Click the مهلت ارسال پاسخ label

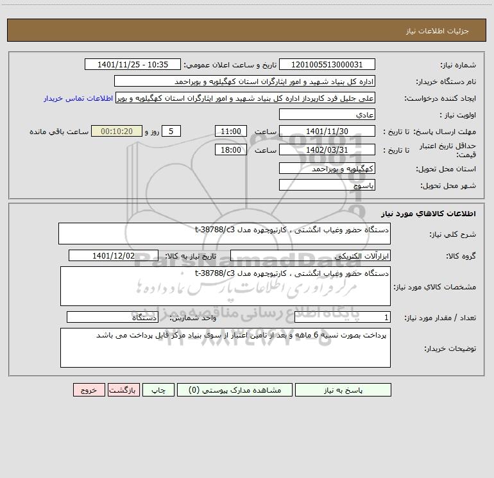pyautogui.click(x=445, y=132)
